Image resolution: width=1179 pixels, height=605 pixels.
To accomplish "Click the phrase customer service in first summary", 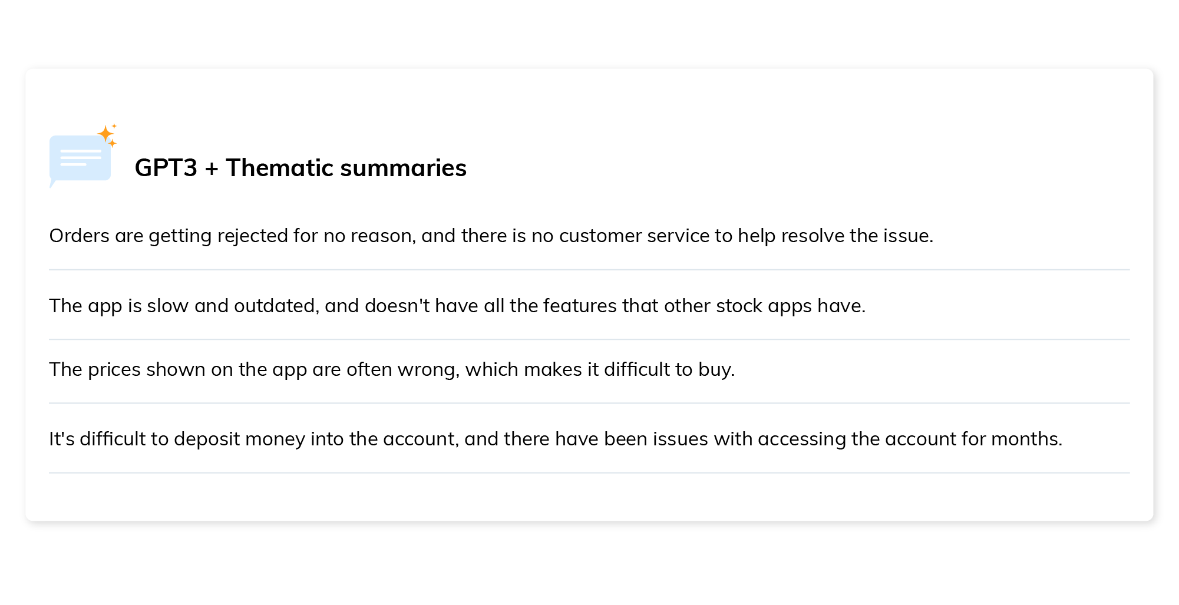I will click(x=635, y=236).
